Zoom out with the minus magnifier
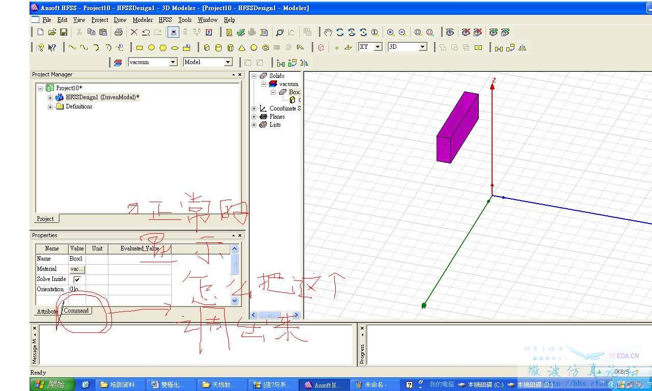 402,32
